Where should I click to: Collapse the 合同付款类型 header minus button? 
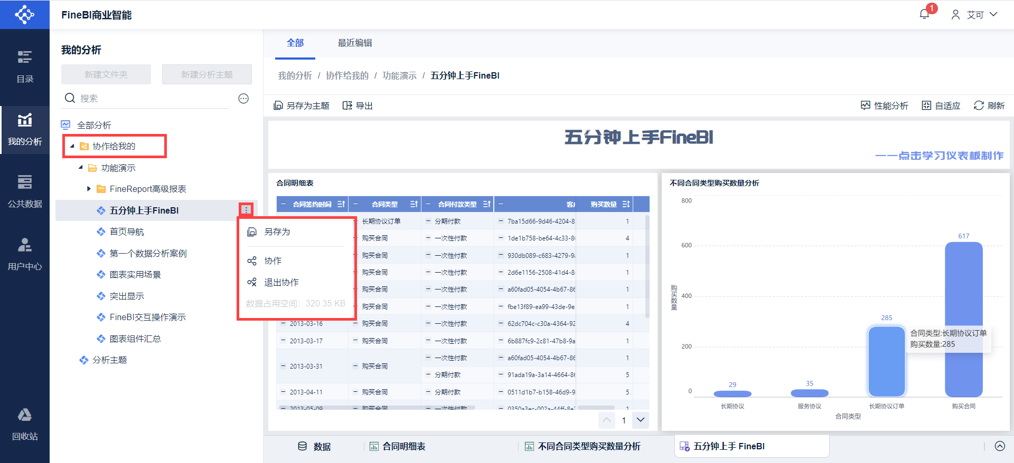click(x=428, y=204)
